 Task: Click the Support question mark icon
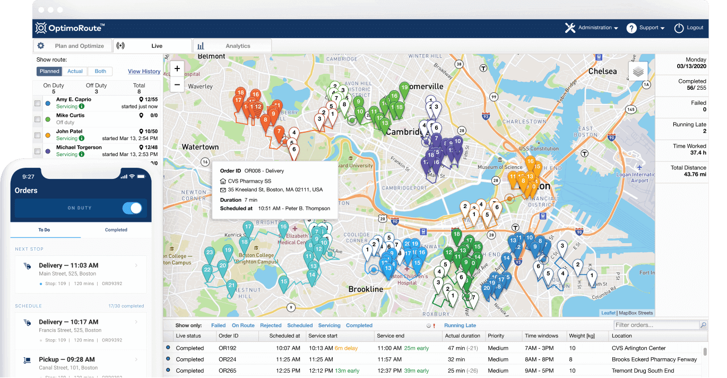pos(631,28)
